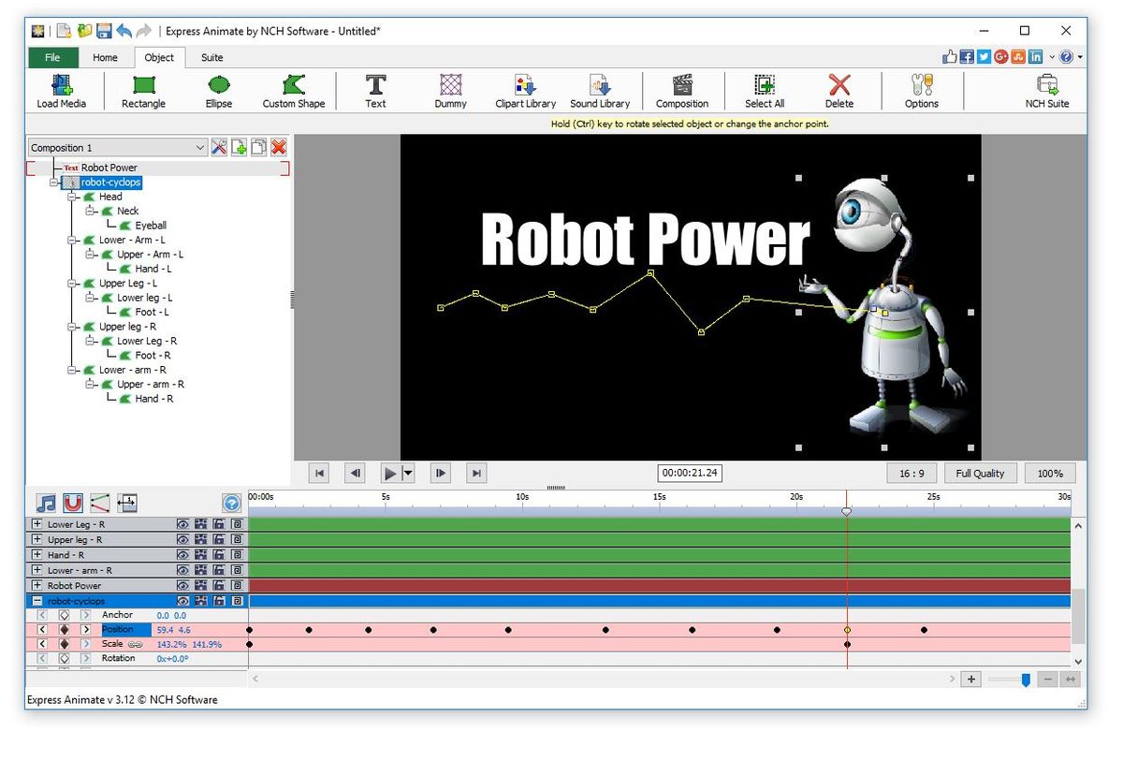Click the 16:9 aspect ratio button
The image size is (1123, 761).
(911, 473)
